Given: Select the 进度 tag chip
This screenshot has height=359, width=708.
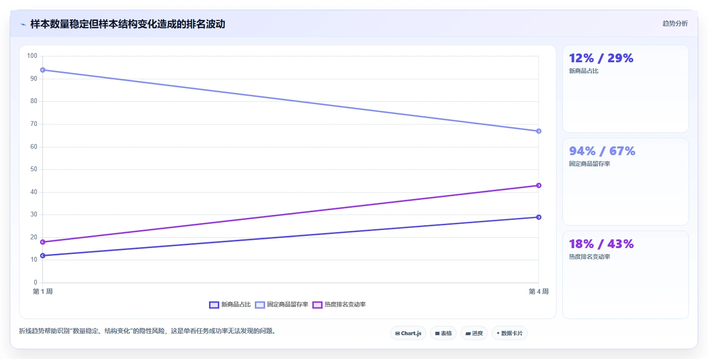Looking at the screenshot, I should 474,333.
